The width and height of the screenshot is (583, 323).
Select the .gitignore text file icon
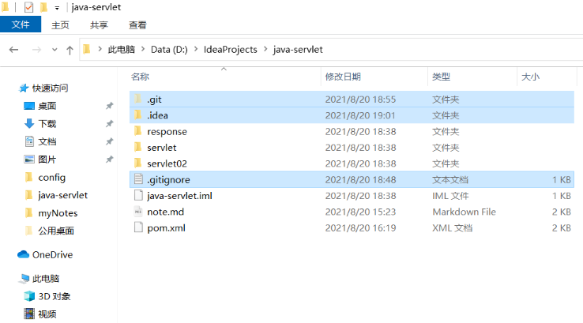(x=138, y=179)
